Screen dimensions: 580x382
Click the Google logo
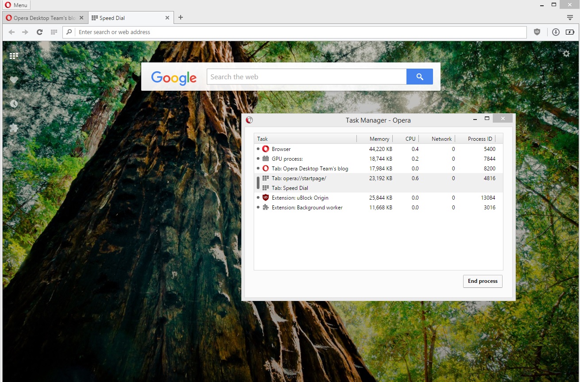(x=174, y=77)
